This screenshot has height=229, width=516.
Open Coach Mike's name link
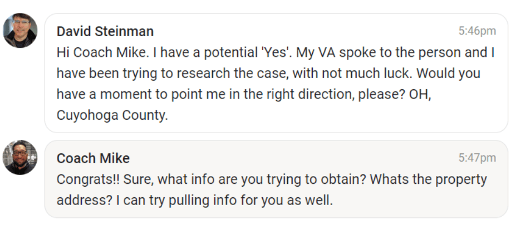click(x=93, y=158)
